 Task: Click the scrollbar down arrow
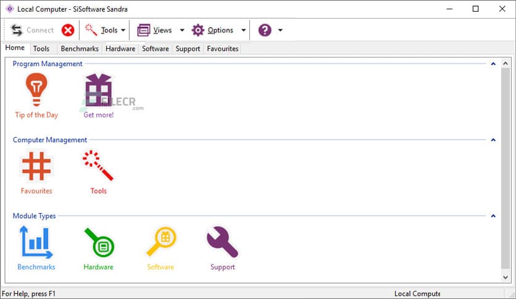click(506, 277)
